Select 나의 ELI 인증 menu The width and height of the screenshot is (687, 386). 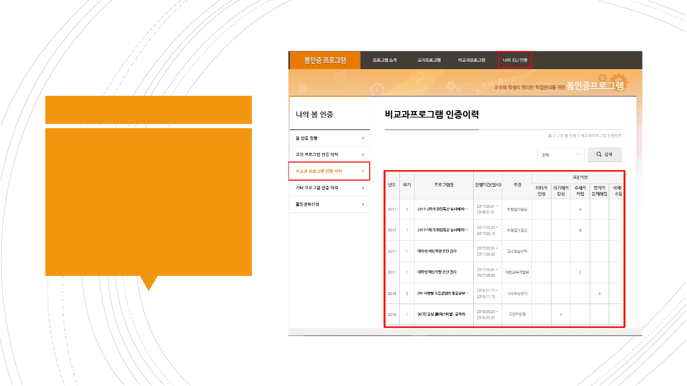(515, 60)
